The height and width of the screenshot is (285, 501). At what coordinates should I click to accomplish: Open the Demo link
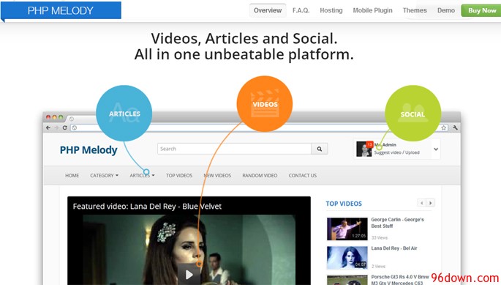click(x=446, y=10)
